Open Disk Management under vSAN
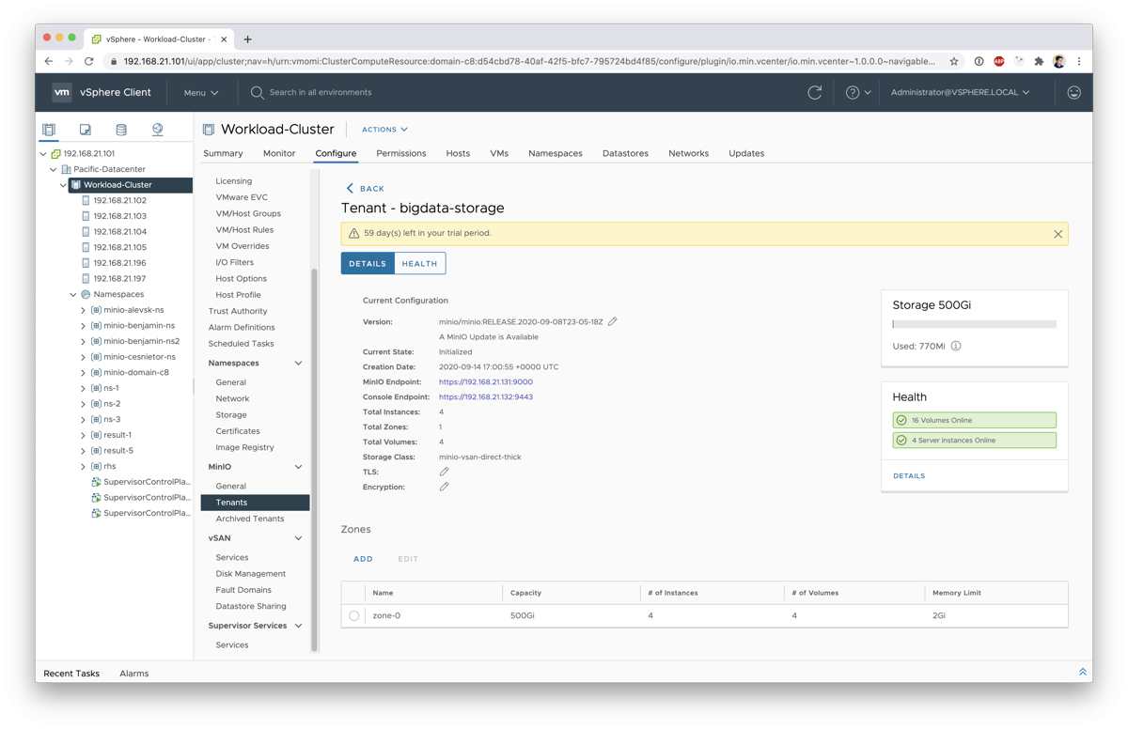Screen dimensions: 1128x729 point(251,574)
